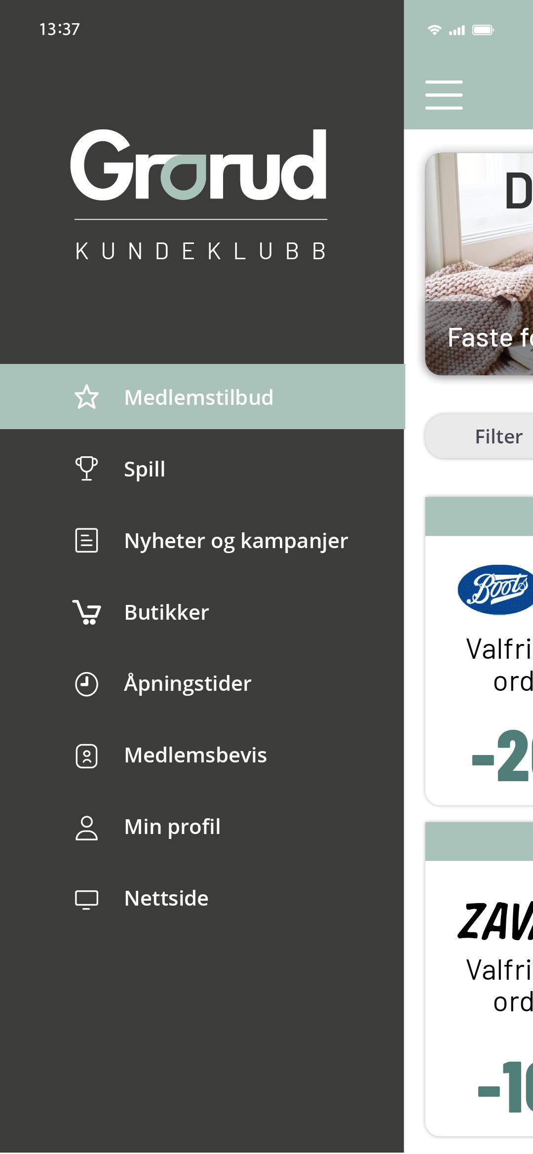The width and height of the screenshot is (533, 1154).
Task: Click the ID badge icon for Medlemsbevis
Action: coord(86,756)
